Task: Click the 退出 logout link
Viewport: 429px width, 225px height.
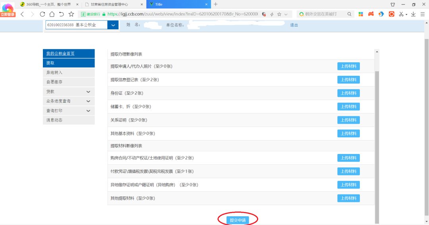Action: tap(294, 25)
